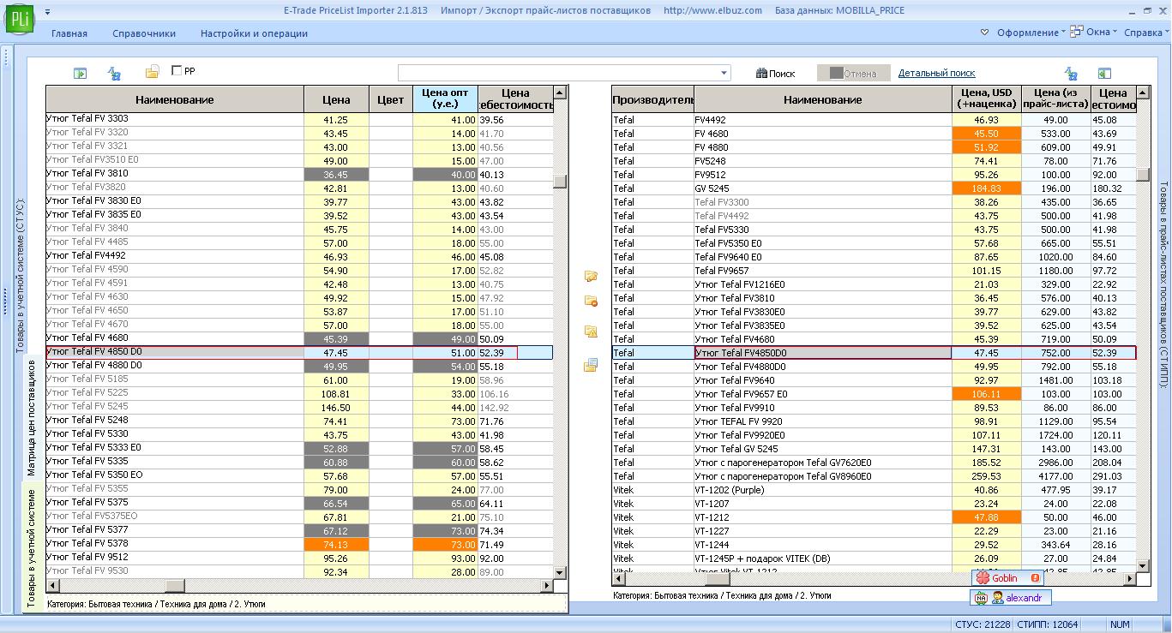1172x633 pixels.
Task: Open the Главная ribbon tab
Action: [x=69, y=33]
